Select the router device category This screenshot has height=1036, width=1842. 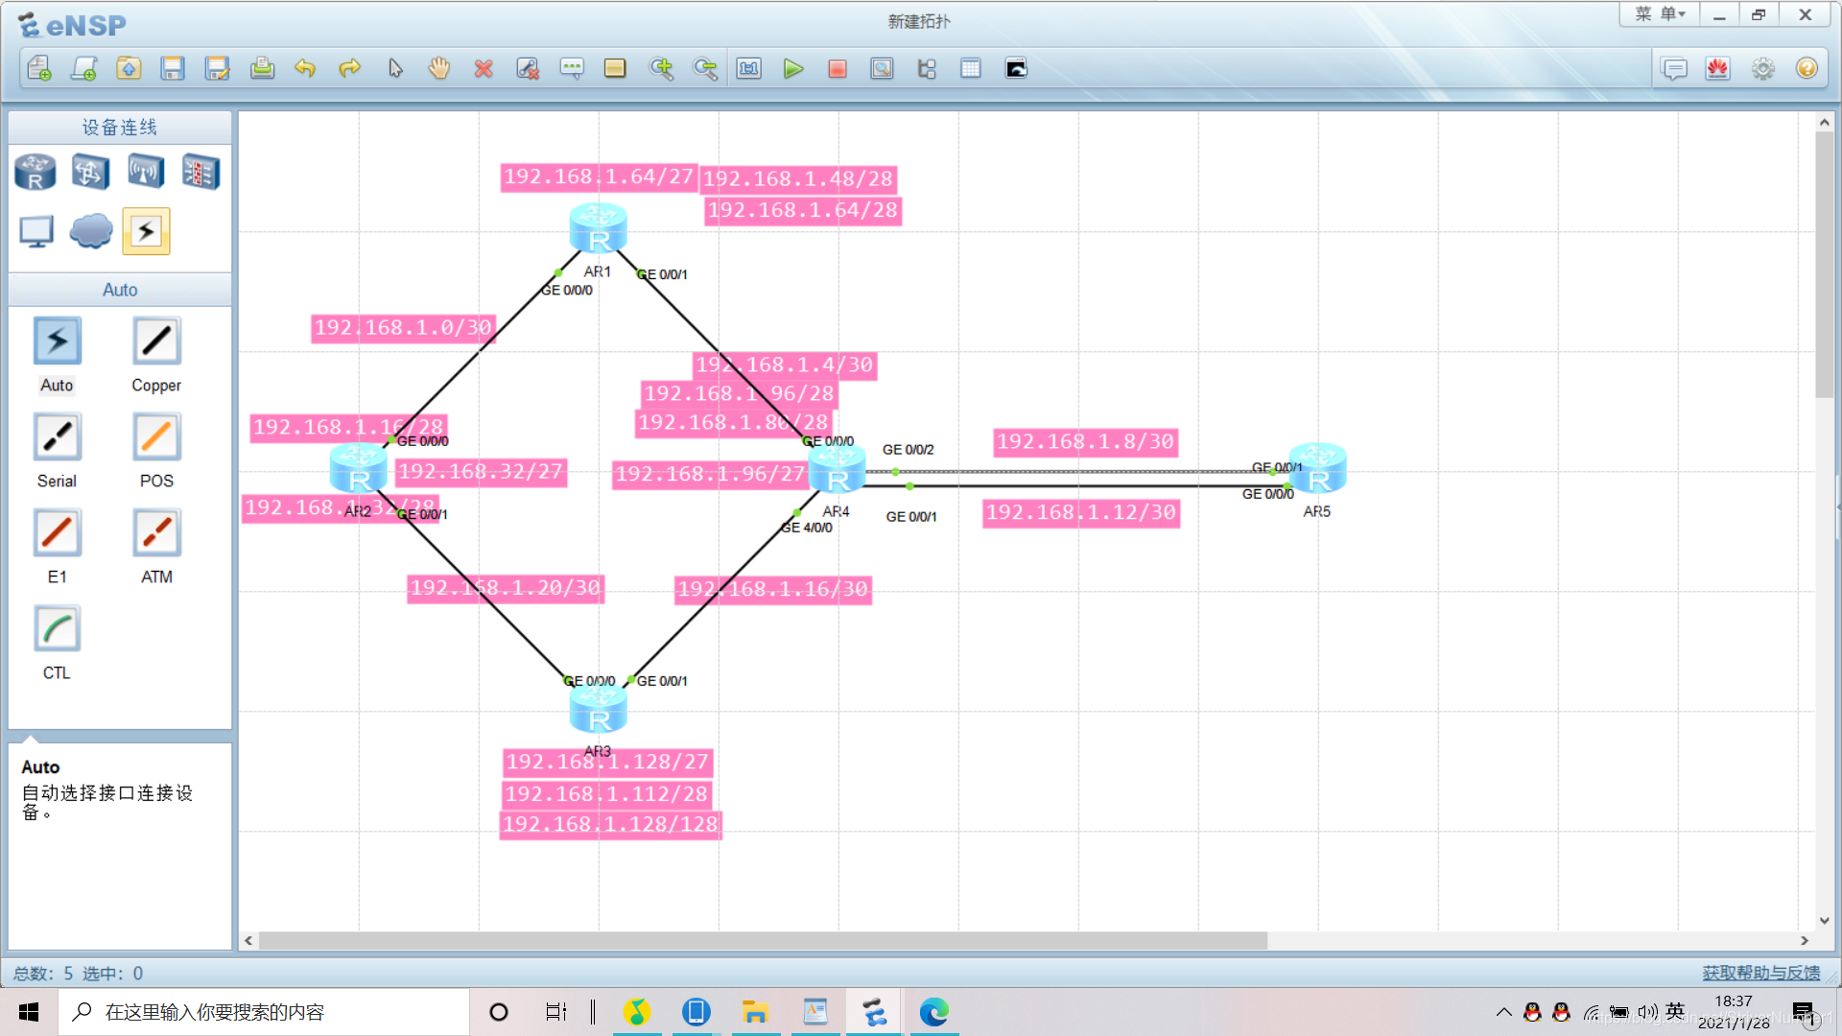35,173
